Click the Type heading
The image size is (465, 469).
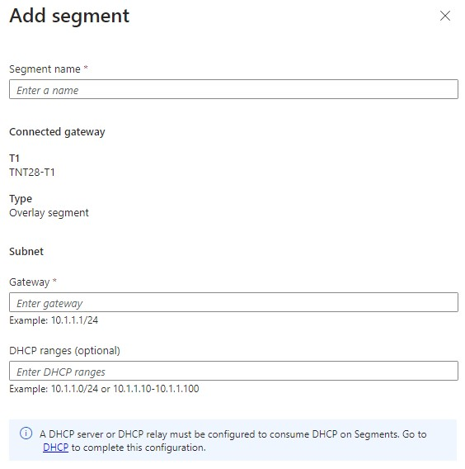tap(21, 199)
